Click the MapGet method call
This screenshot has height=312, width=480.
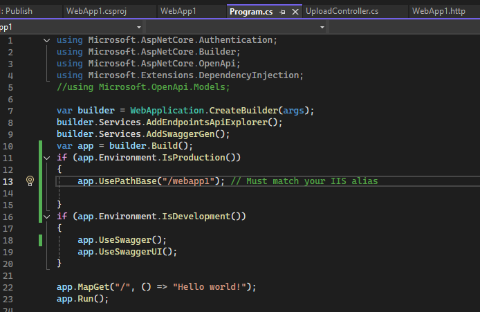[x=93, y=287]
